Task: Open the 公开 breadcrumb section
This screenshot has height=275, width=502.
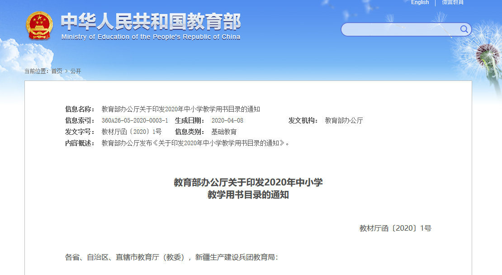Action: click(75, 71)
